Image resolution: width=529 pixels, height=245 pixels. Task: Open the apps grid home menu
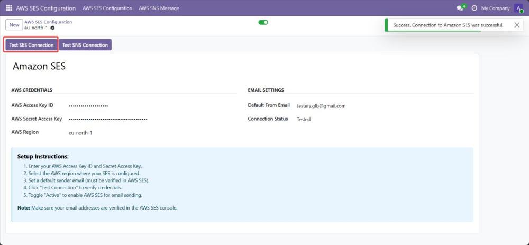(x=9, y=8)
